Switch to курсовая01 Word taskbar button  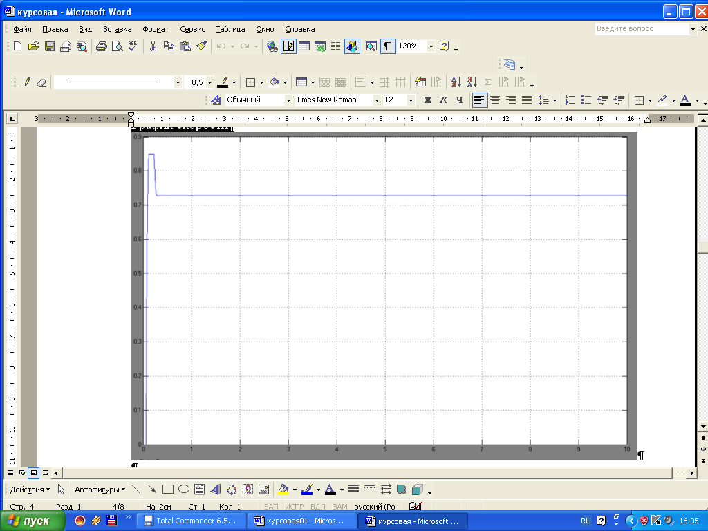pyautogui.click(x=301, y=521)
